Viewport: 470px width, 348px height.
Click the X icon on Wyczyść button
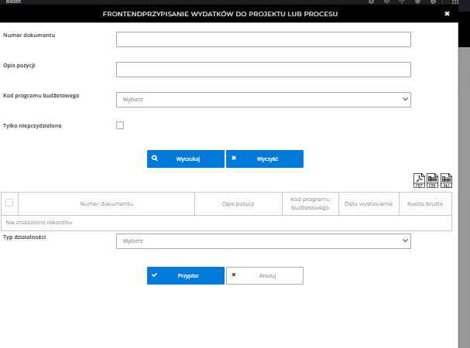point(234,158)
